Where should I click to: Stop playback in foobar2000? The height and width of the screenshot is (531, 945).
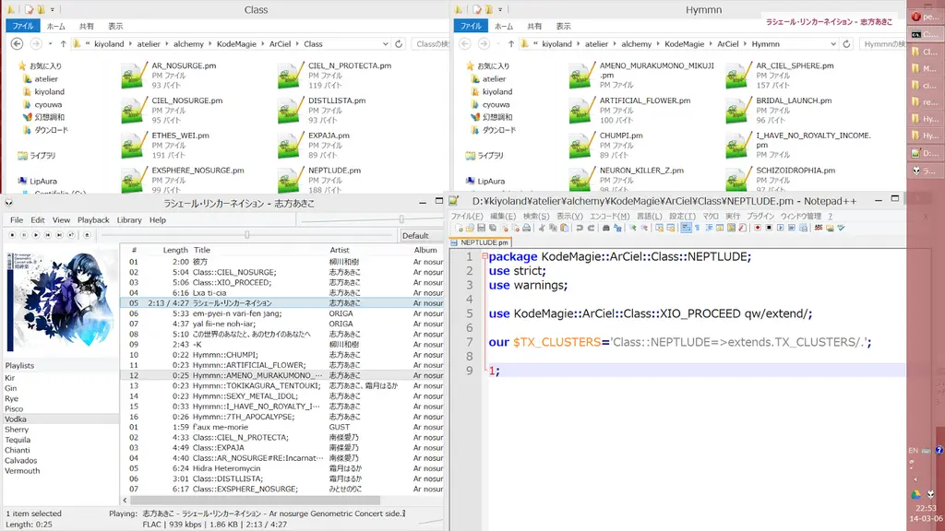[x=12, y=235]
